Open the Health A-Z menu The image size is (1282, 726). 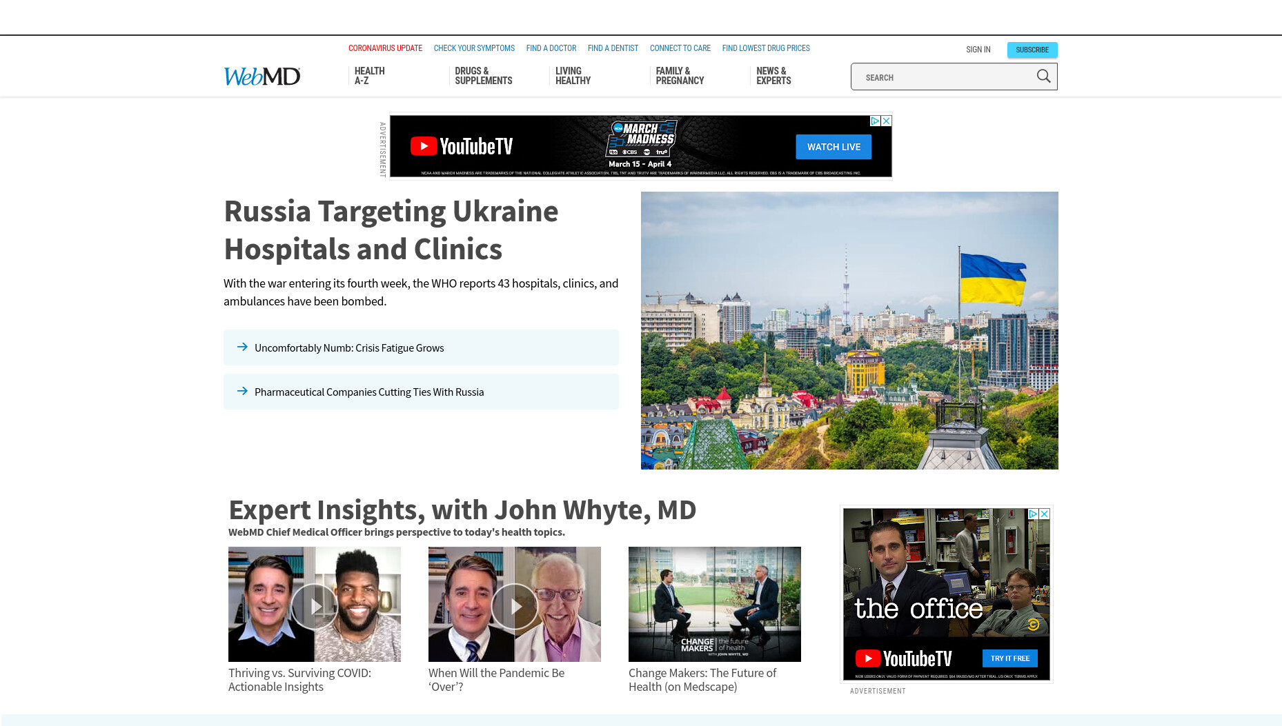(370, 76)
